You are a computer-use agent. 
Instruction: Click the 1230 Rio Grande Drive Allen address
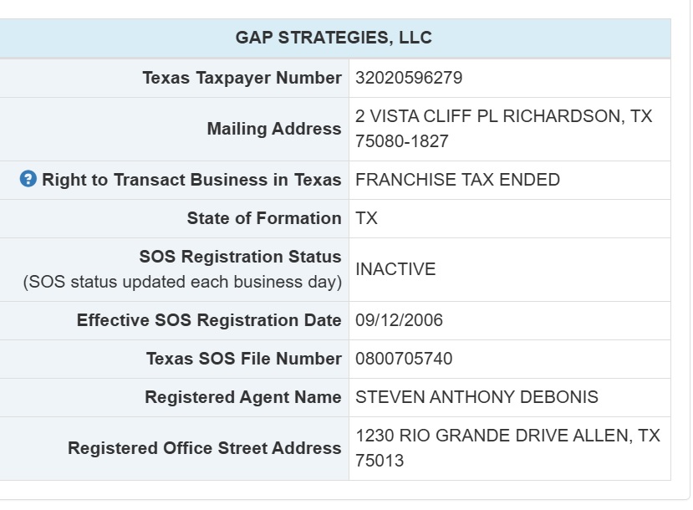click(x=507, y=448)
